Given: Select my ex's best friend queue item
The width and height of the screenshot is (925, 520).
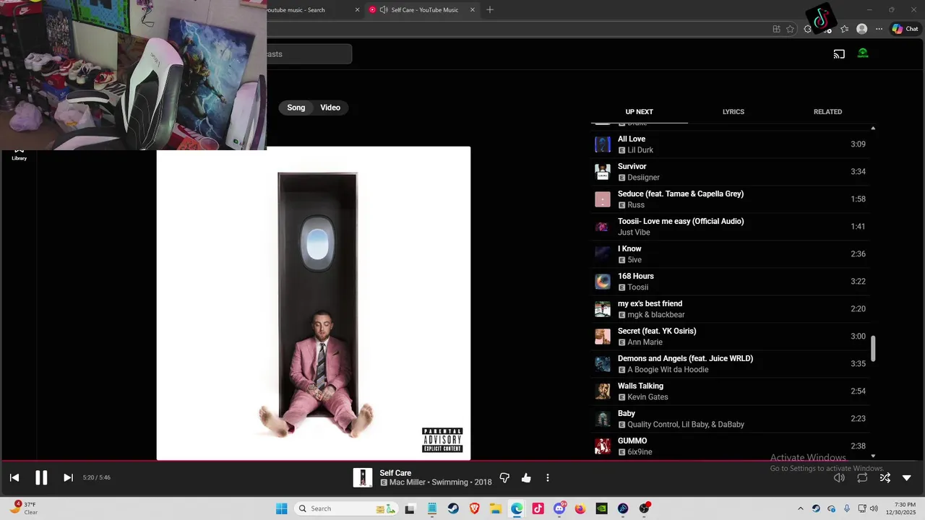Looking at the screenshot, I should click(x=730, y=309).
